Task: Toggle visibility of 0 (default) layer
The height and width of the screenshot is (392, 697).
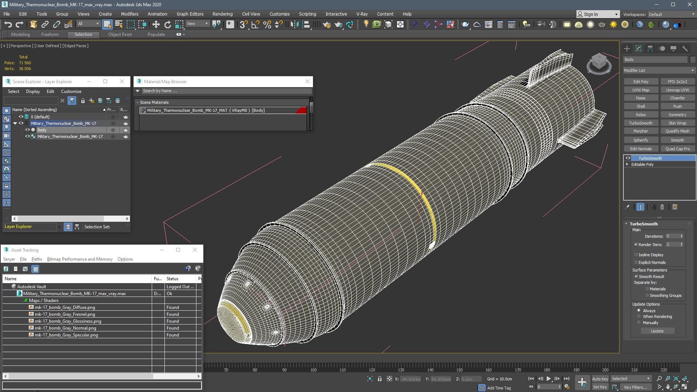Action: (x=21, y=117)
